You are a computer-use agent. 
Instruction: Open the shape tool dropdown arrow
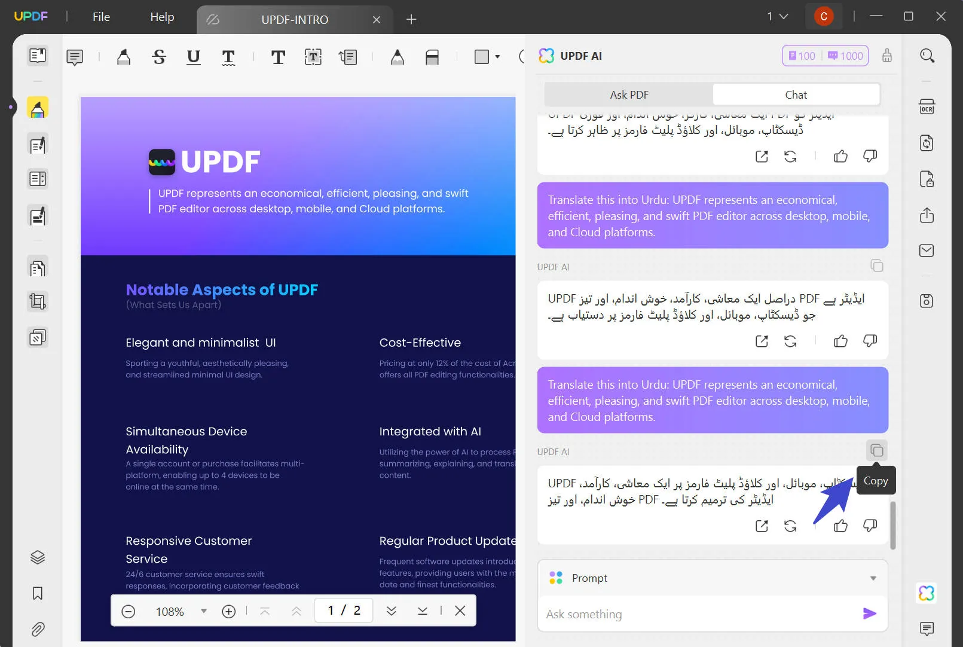[x=497, y=57]
